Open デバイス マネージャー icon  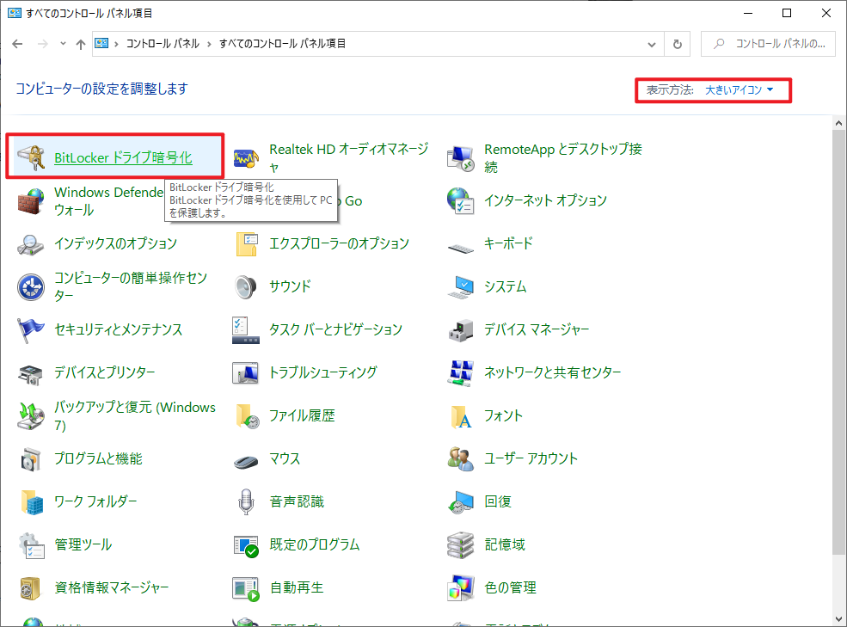click(x=461, y=329)
